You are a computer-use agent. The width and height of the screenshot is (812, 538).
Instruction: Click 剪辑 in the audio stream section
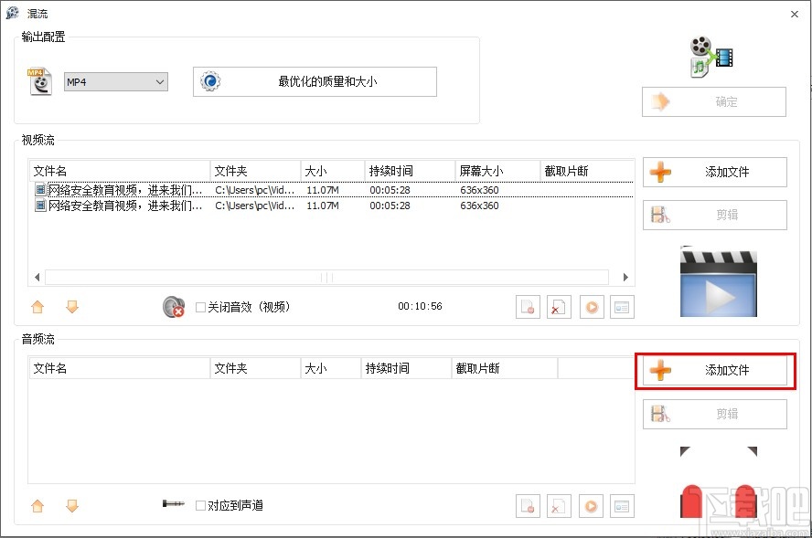click(715, 414)
